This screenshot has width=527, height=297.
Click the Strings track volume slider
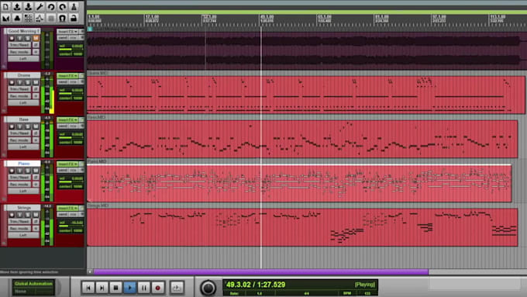tap(71, 226)
